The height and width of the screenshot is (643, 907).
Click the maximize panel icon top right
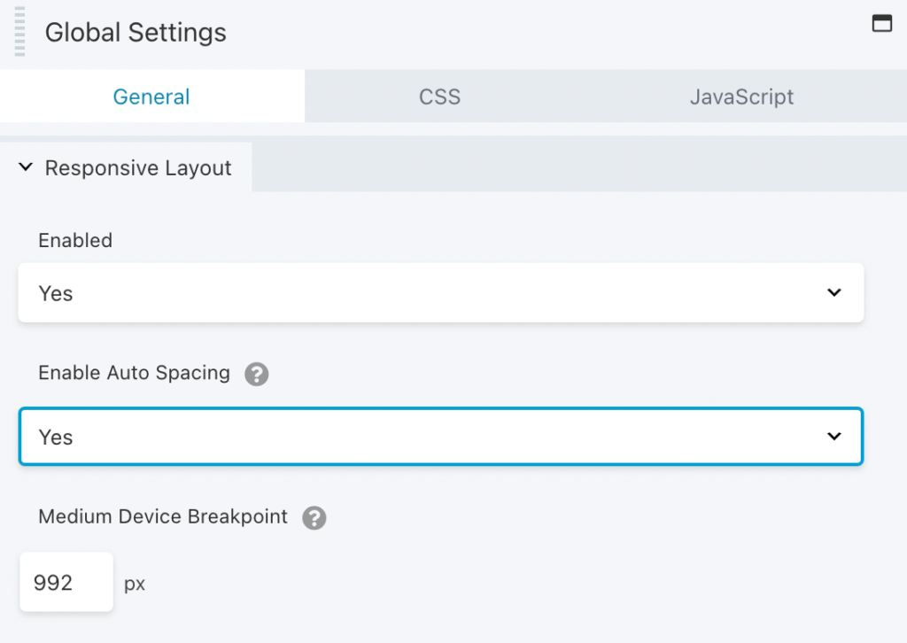(x=881, y=23)
